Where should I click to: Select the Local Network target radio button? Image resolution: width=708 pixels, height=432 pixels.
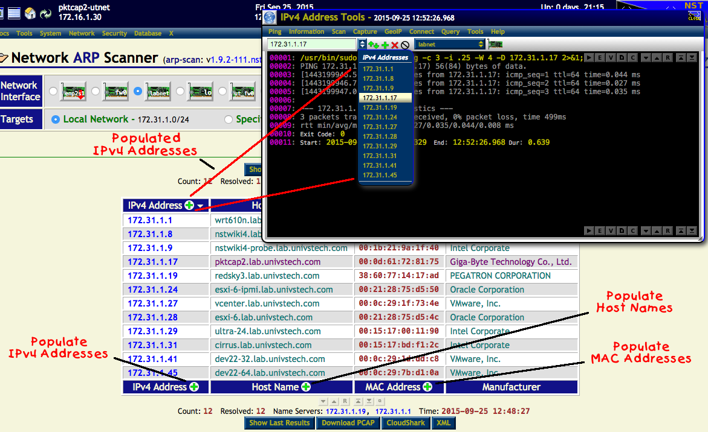pos(56,119)
